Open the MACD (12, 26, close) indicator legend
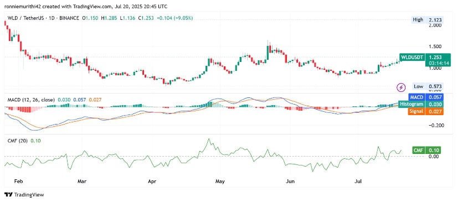The height and width of the screenshot is (202, 457). (30, 100)
